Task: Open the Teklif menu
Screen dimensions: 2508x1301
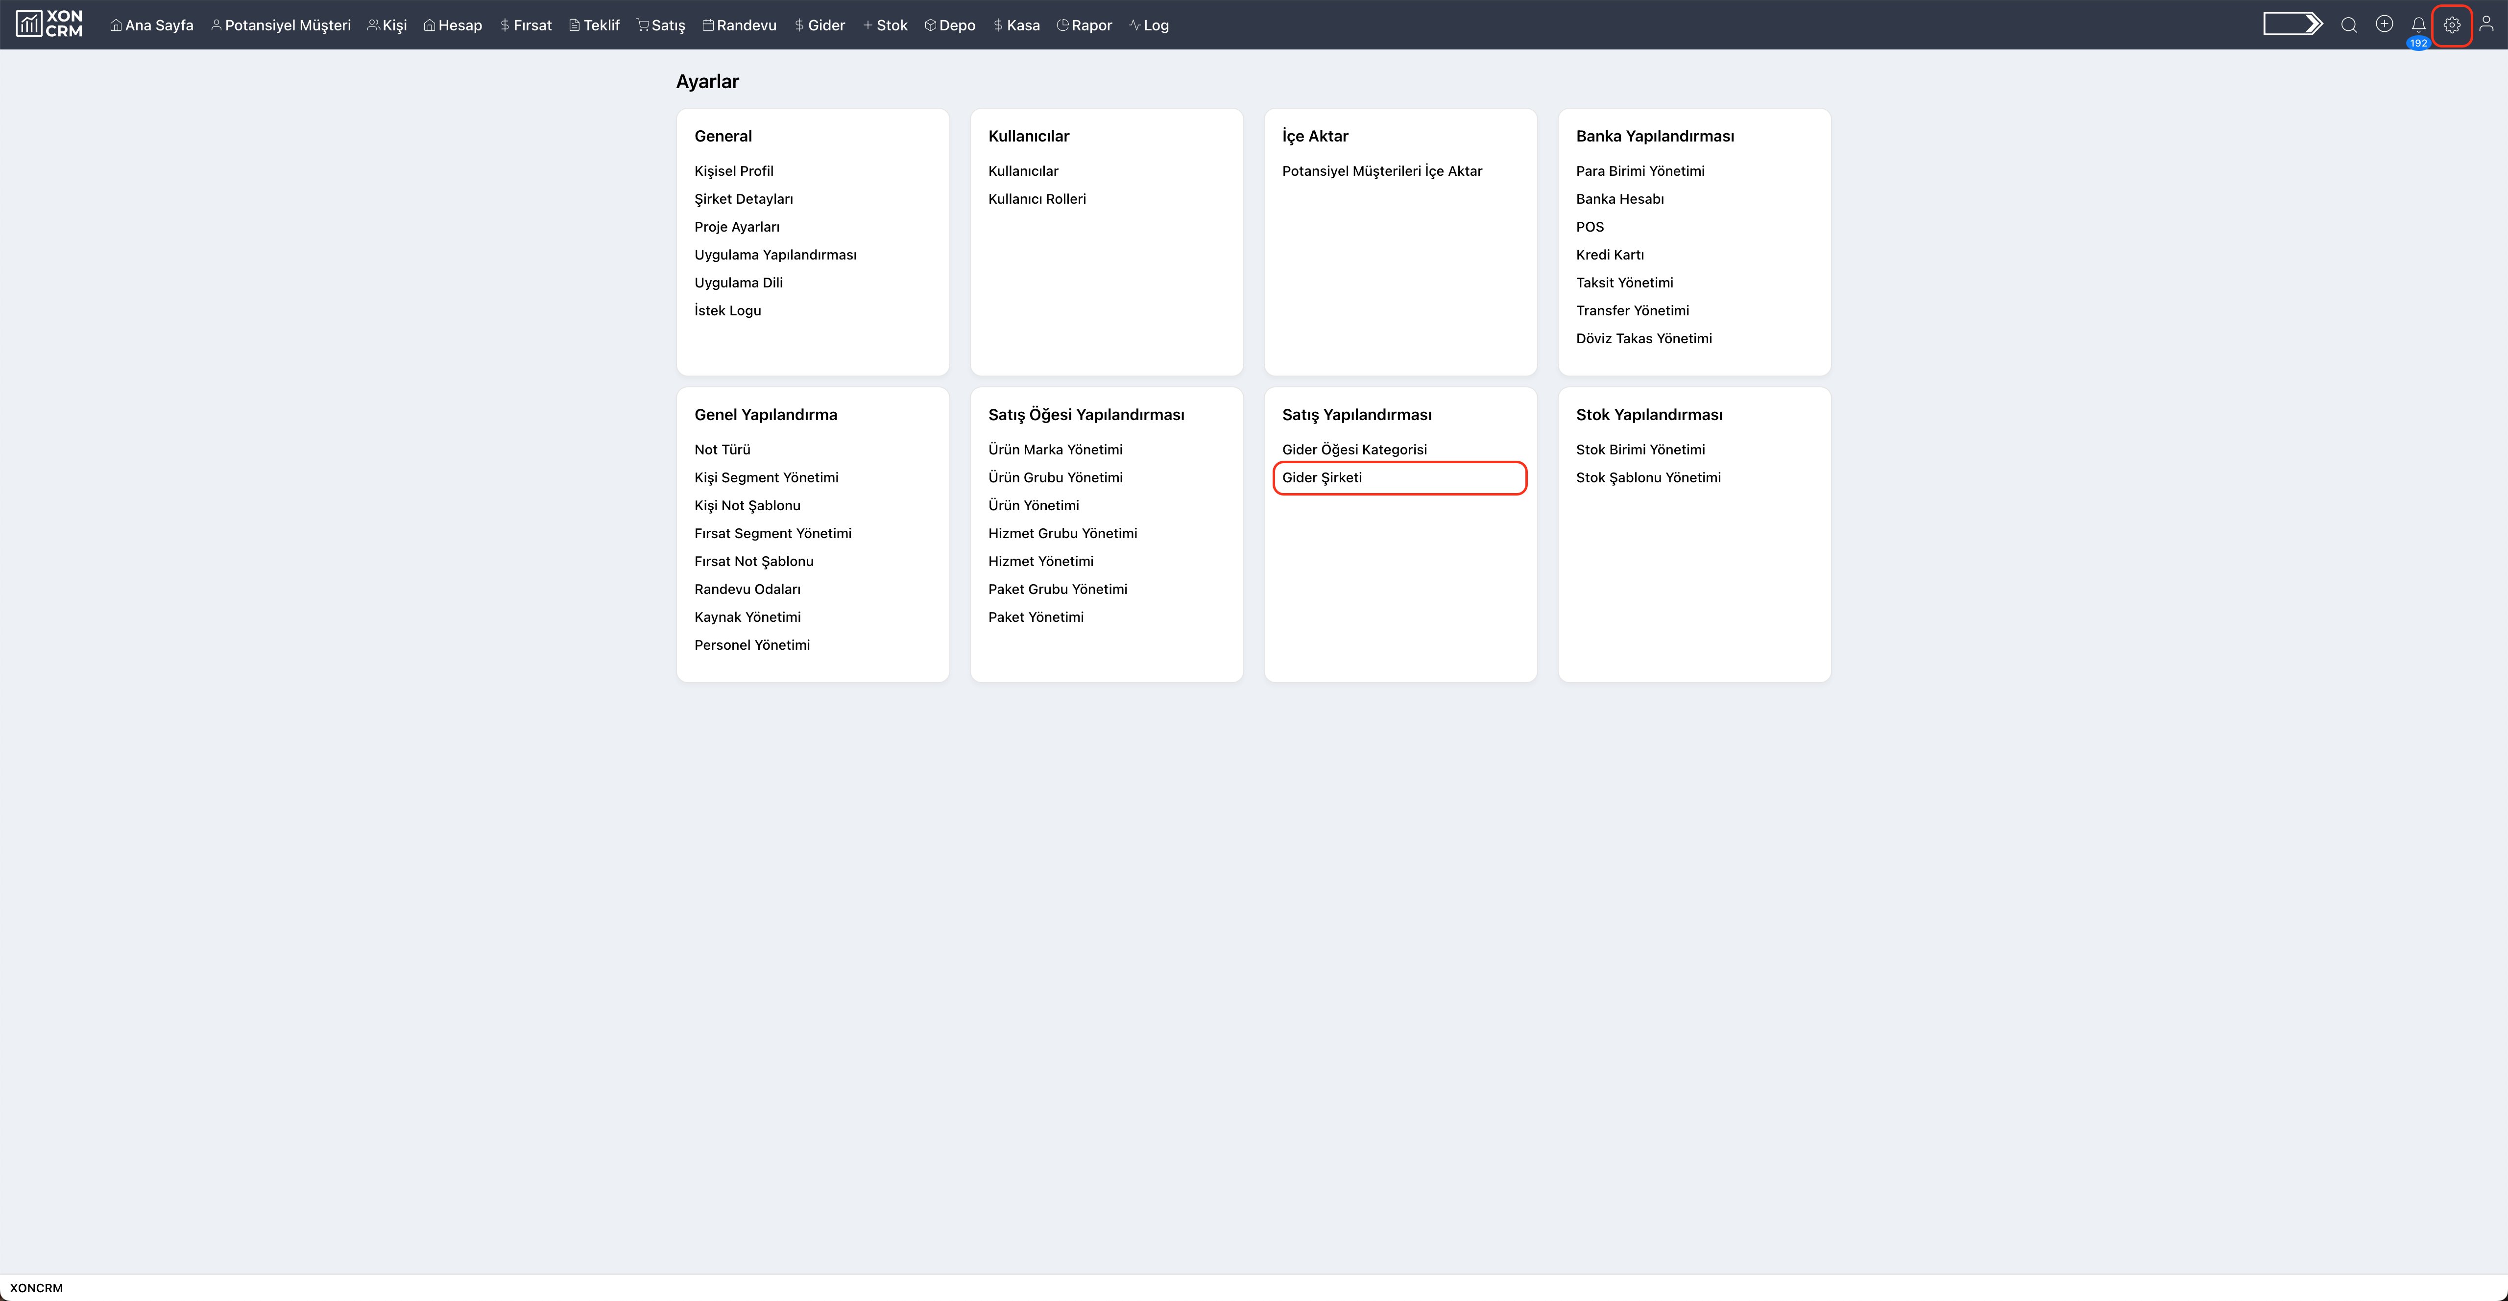Action: point(595,25)
